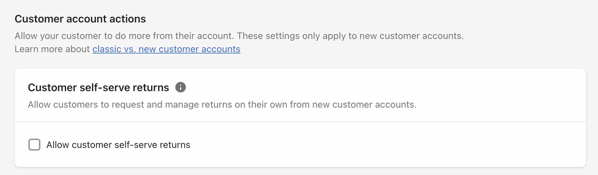Image resolution: width=598 pixels, height=175 pixels.
Task: Click the words "from new customer accounts" in the card description
Action: 353,104
